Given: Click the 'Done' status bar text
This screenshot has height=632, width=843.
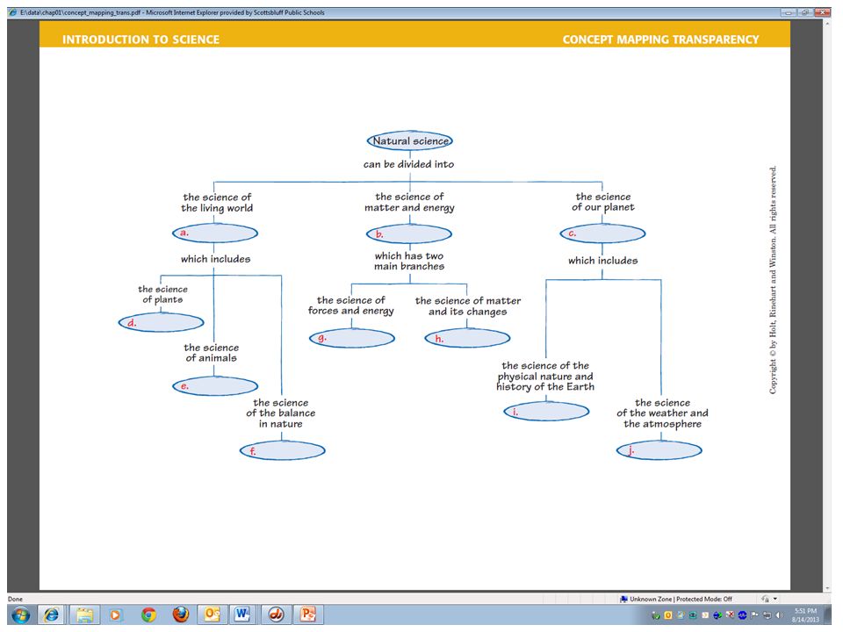Looking at the screenshot, I should [15, 600].
